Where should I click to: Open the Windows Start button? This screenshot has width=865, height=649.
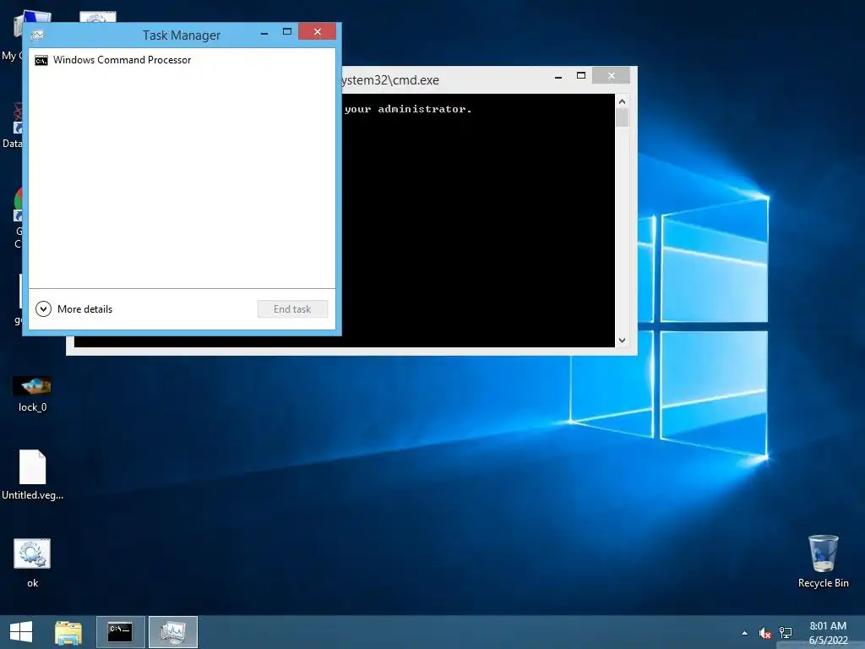[x=21, y=632]
